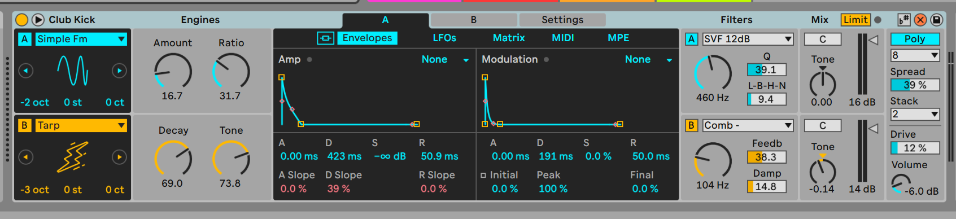The image size is (956, 219).
Task: Open the Settings tab
Action: (562, 20)
